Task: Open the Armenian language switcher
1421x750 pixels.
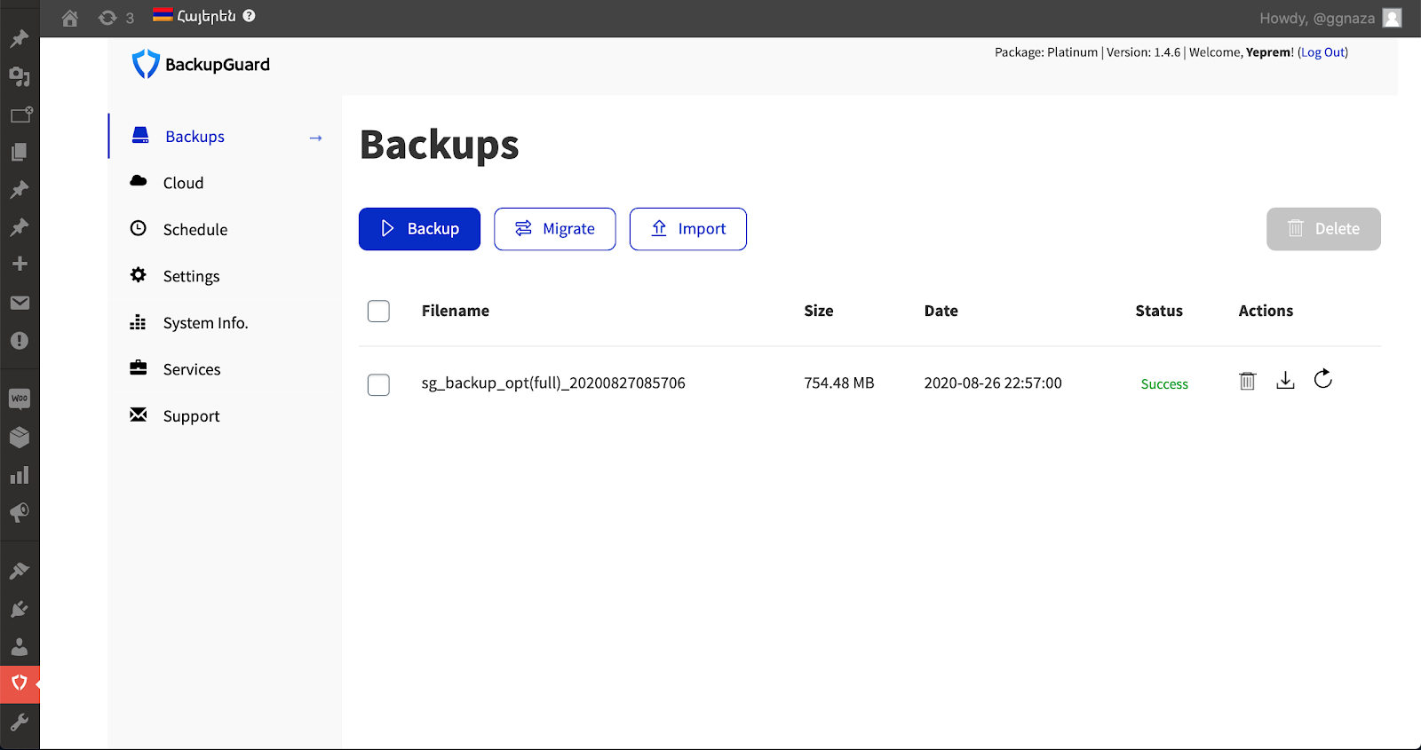Action: [195, 16]
